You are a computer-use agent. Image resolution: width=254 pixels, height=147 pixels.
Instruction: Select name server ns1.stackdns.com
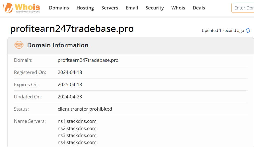pos(77,121)
